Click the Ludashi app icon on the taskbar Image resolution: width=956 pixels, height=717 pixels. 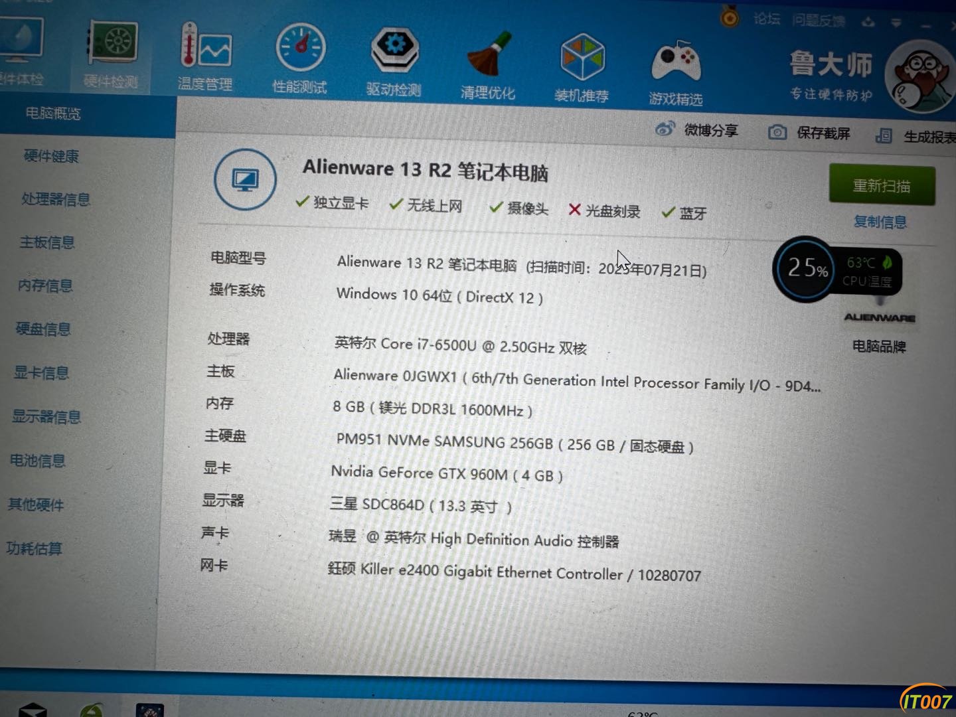point(150,710)
